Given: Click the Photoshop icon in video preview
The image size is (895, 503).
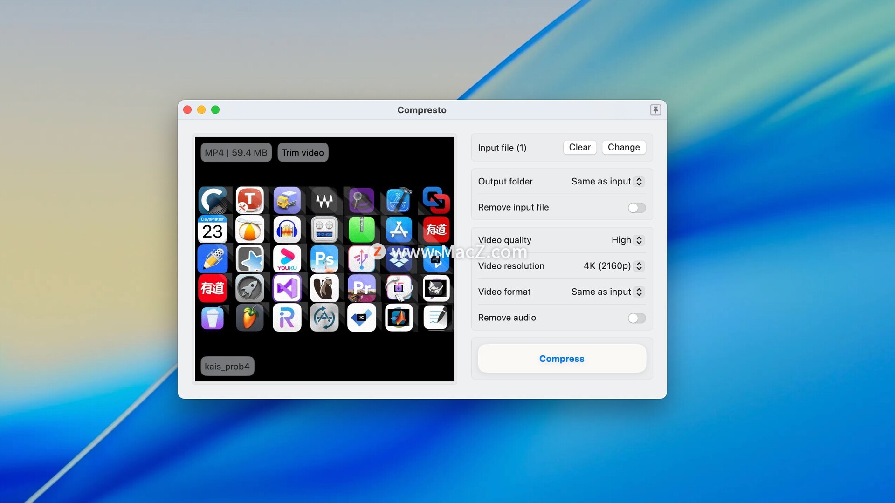Looking at the screenshot, I should point(324,259).
